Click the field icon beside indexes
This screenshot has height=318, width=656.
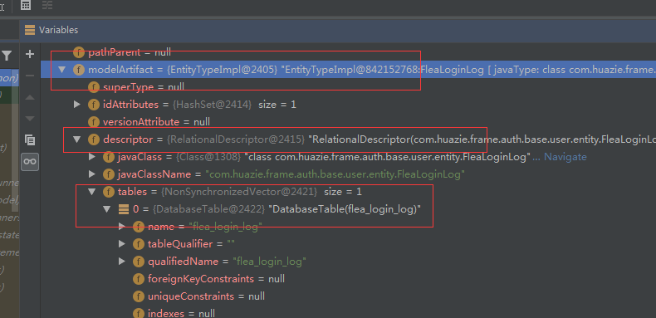click(x=139, y=313)
